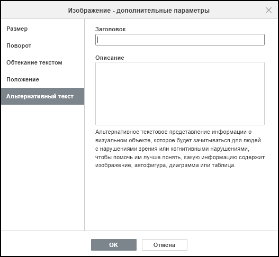Switch to the Поворот tab
279x257 pixels.
click(42, 45)
